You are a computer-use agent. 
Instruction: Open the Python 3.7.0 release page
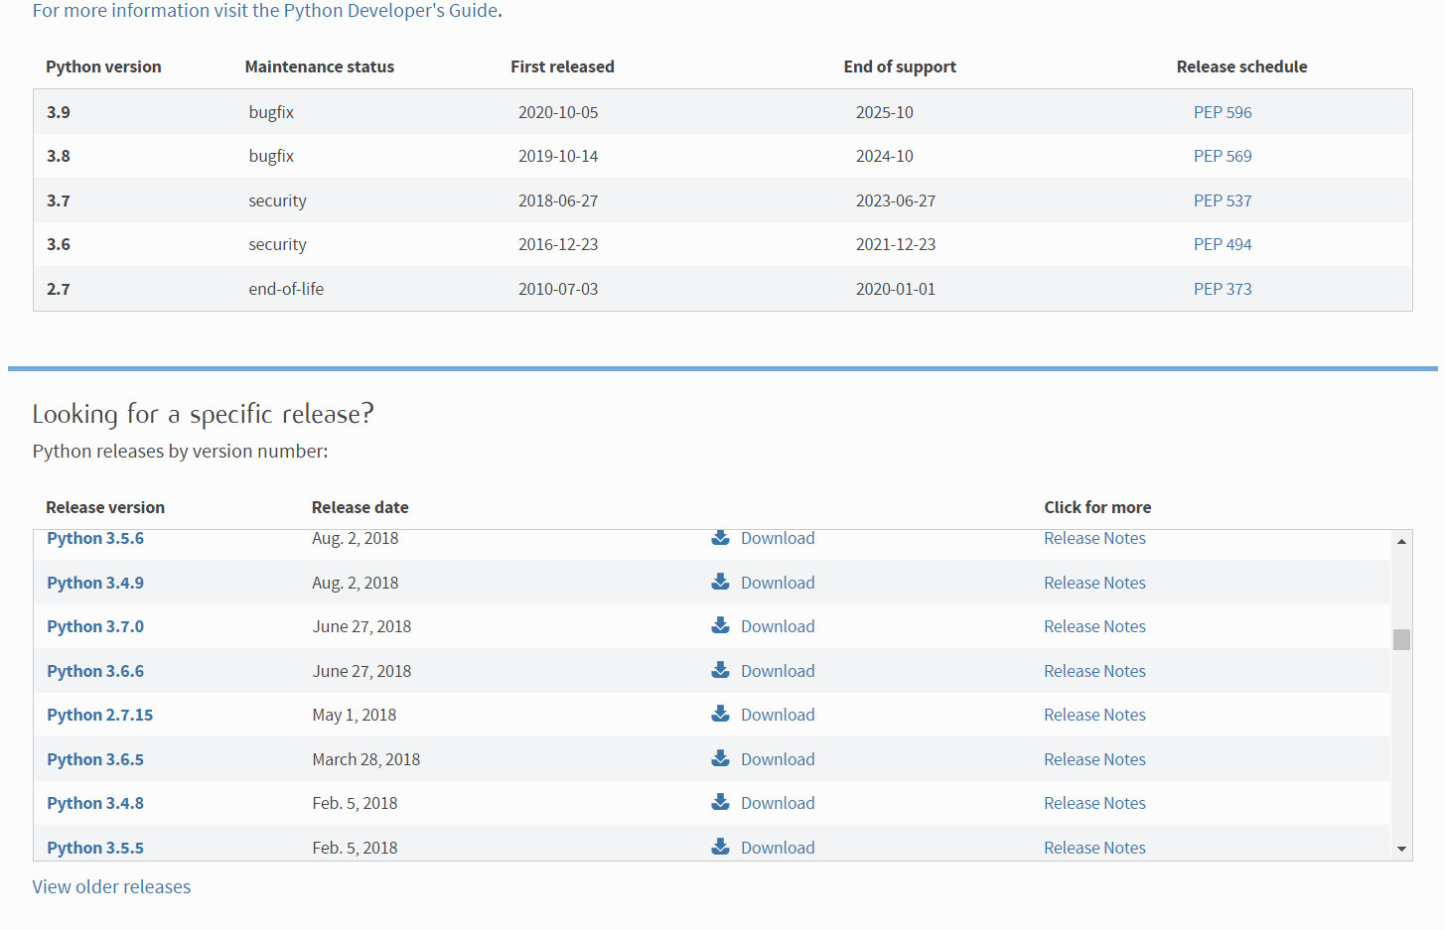coord(95,626)
